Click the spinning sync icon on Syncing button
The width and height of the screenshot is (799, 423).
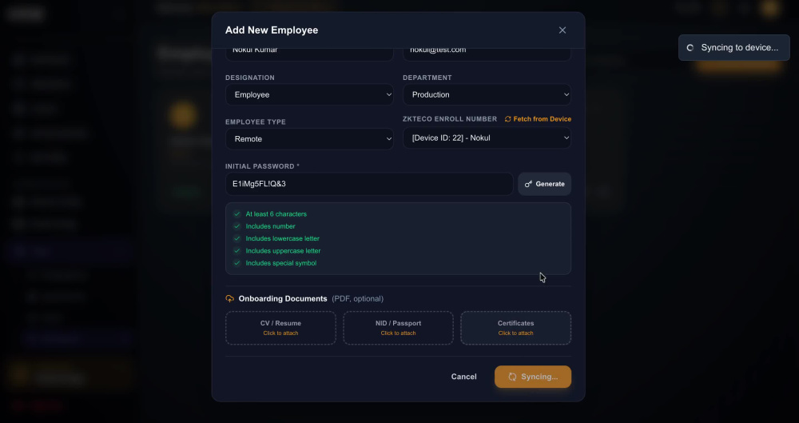pyautogui.click(x=512, y=377)
